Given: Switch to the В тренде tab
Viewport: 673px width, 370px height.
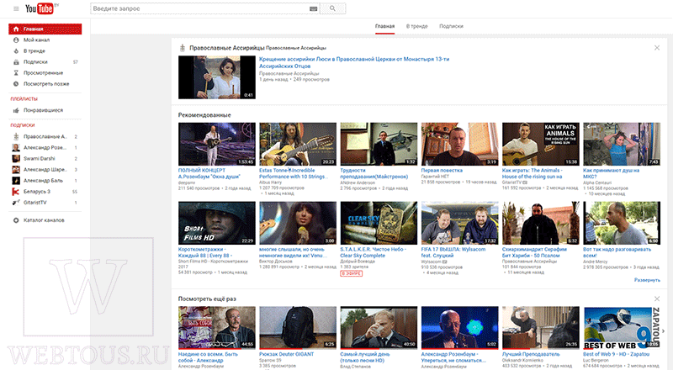Looking at the screenshot, I should (416, 26).
